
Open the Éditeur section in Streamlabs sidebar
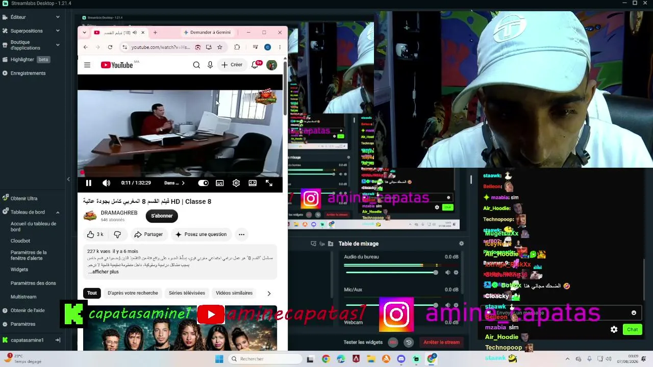(18, 17)
